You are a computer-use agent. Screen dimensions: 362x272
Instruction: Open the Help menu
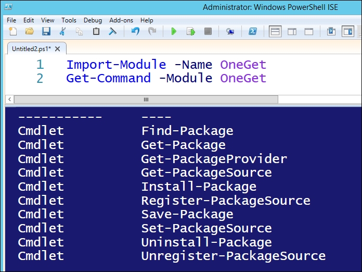click(147, 20)
